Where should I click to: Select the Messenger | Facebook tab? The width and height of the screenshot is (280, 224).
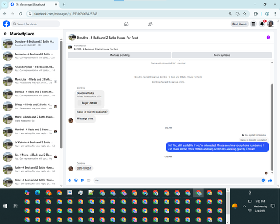(34, 4)
